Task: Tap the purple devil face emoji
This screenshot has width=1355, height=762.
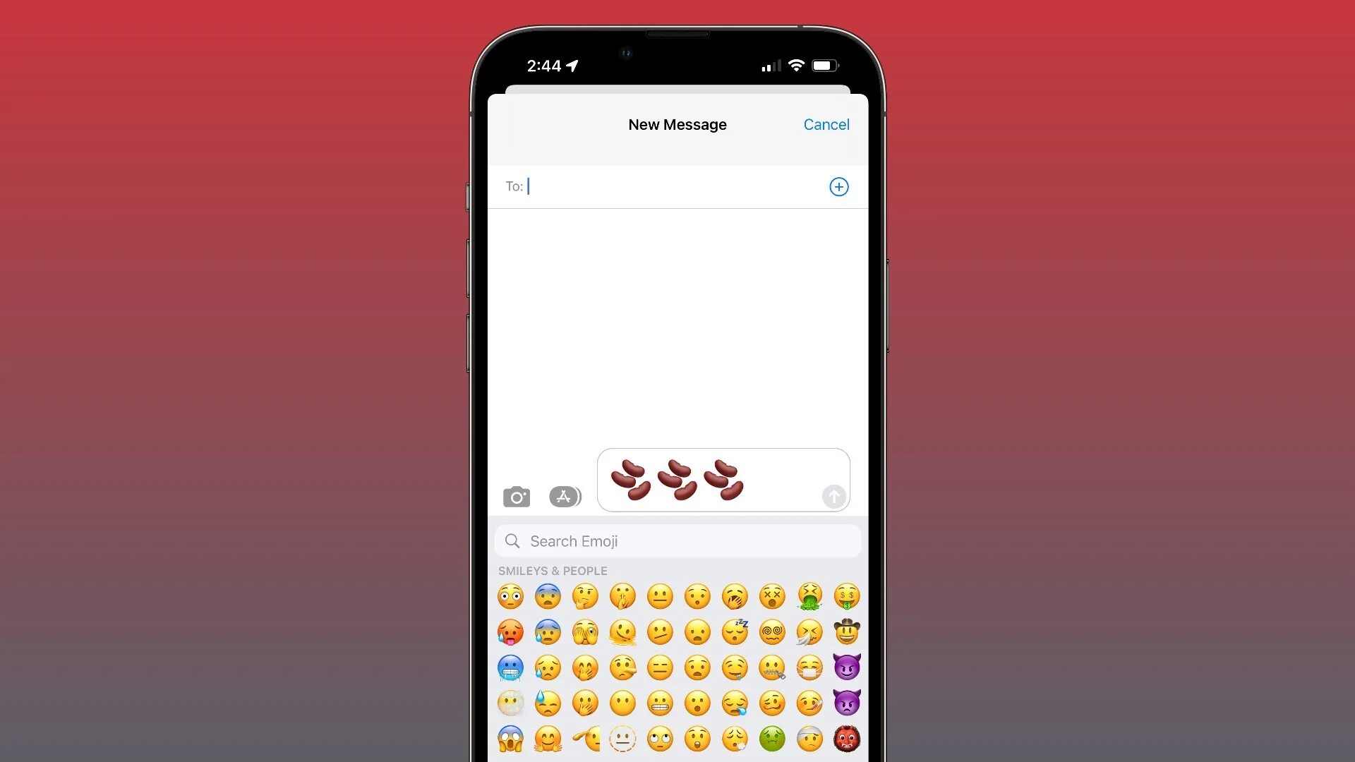Action: (846, 668)
